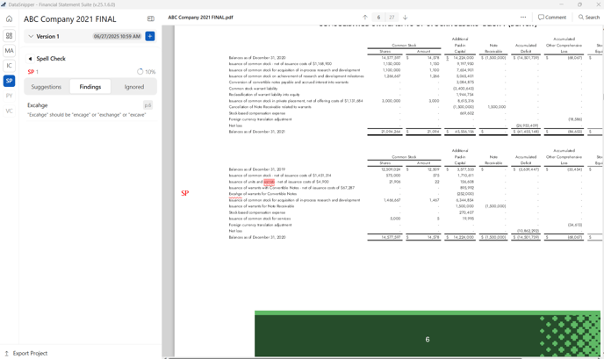The width and height of the screenshot is (604, 359).
Task: Click the SP marker on the document
Action: tap(185, 193)
